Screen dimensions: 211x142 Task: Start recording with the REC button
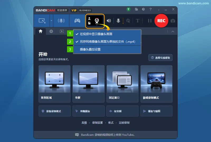pyautogui.click(x=161, y=21)
